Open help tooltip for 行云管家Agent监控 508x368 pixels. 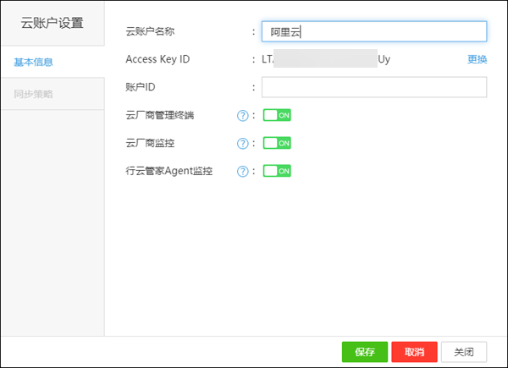click(242, 171)
